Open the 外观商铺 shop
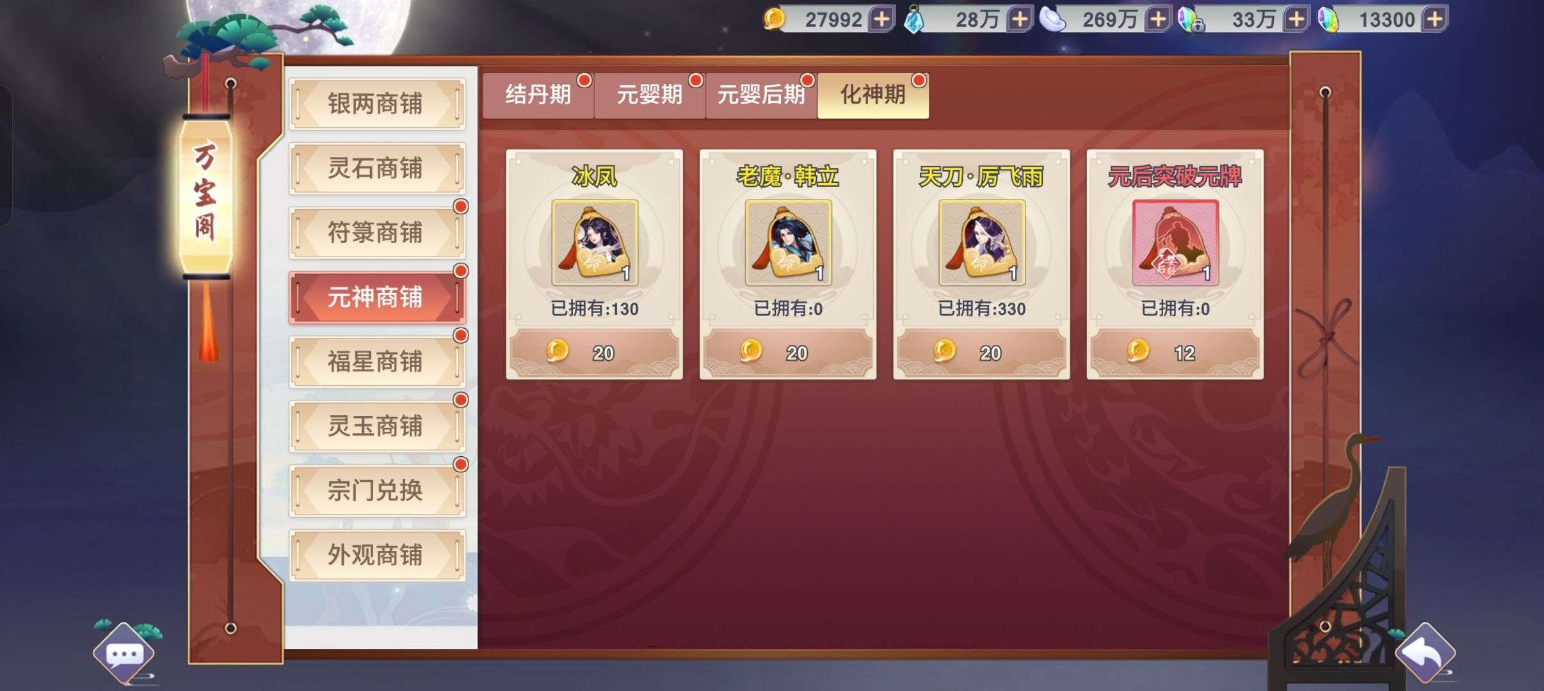The width and height of the screenshot is (1544, 691). coord(376,555)
